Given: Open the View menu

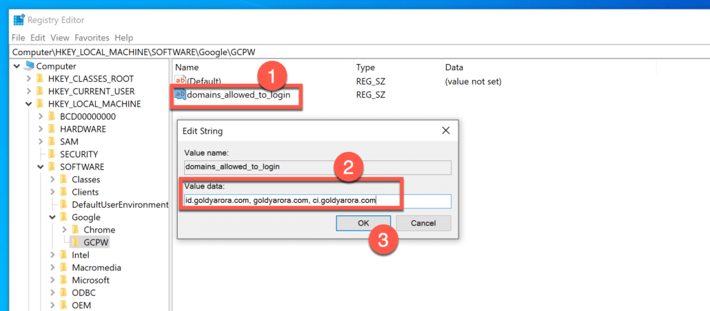Looking at the screenshot, I should [x=60, y=38].
